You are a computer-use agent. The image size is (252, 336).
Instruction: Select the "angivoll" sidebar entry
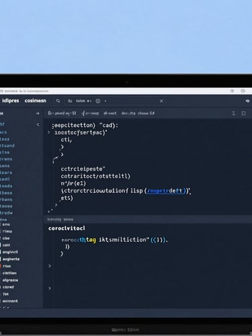[x=10, y=252]
